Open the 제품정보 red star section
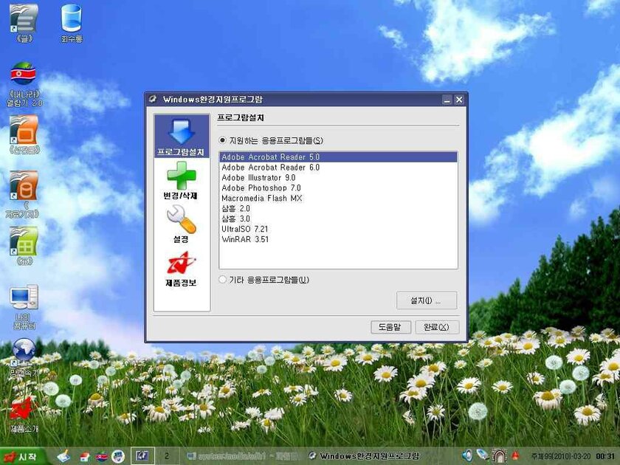Screen dimensions: 620x465 (181, 269)
